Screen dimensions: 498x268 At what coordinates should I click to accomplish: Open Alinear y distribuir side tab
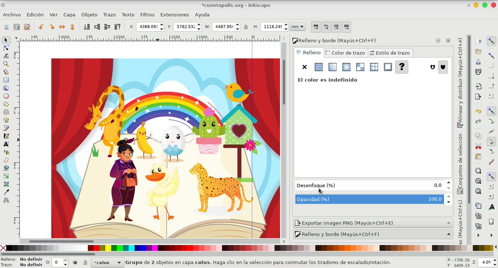[460, 83]
